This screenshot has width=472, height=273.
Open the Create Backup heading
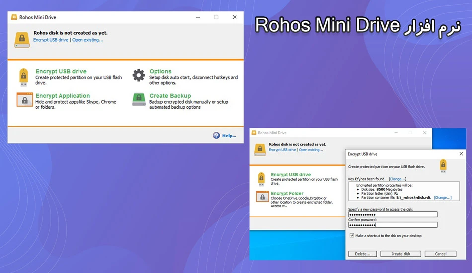pyautogui.click(x=170, y=96)
